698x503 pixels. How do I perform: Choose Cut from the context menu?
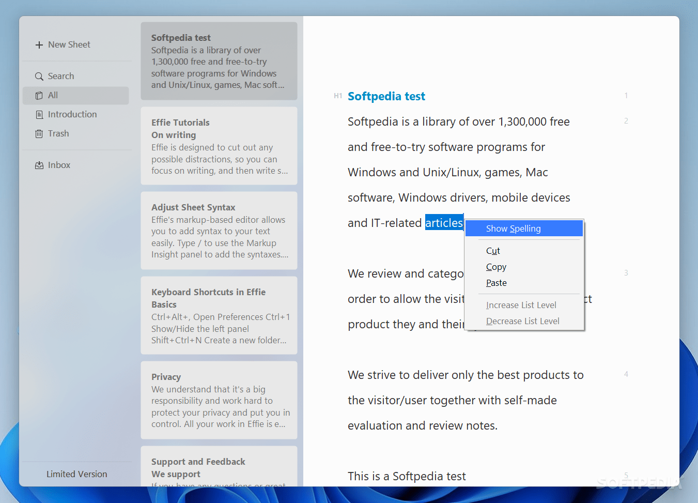524,251
